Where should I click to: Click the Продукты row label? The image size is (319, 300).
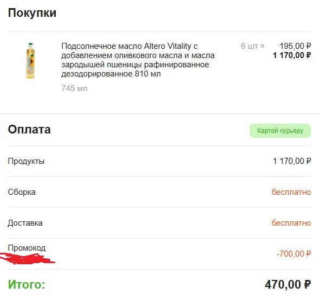(26, 161)
